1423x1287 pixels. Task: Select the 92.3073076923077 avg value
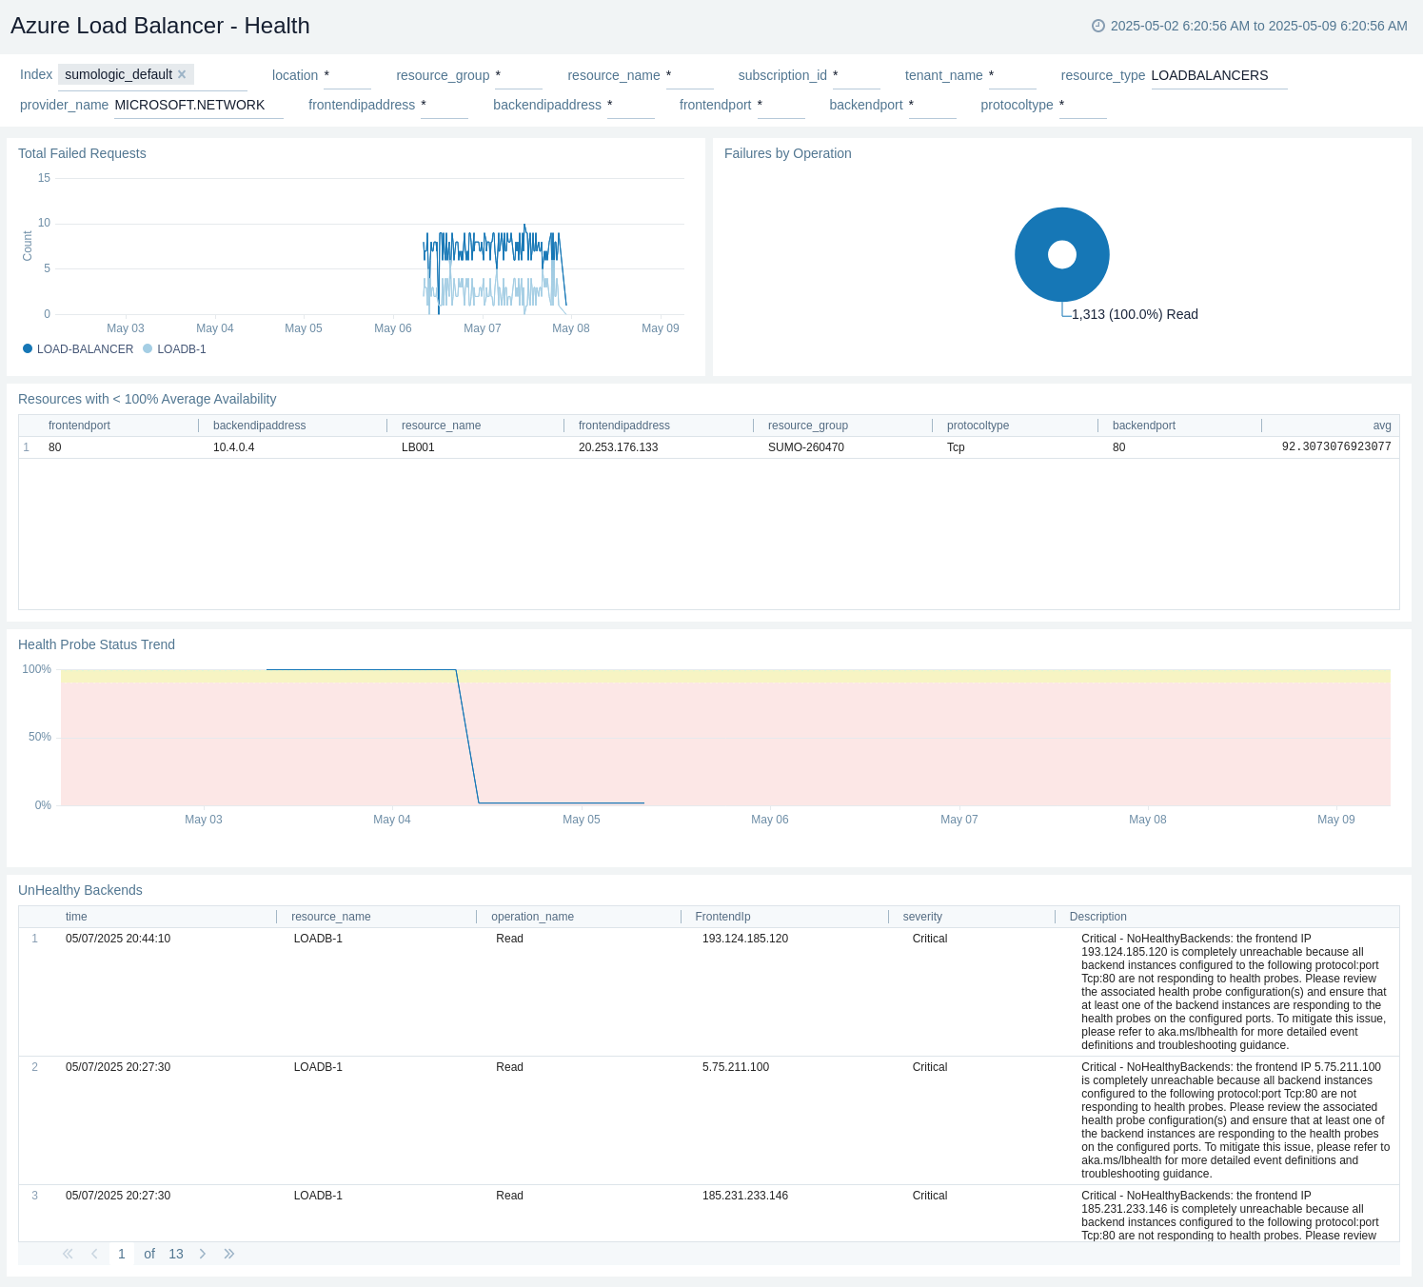coord(1336,446)
